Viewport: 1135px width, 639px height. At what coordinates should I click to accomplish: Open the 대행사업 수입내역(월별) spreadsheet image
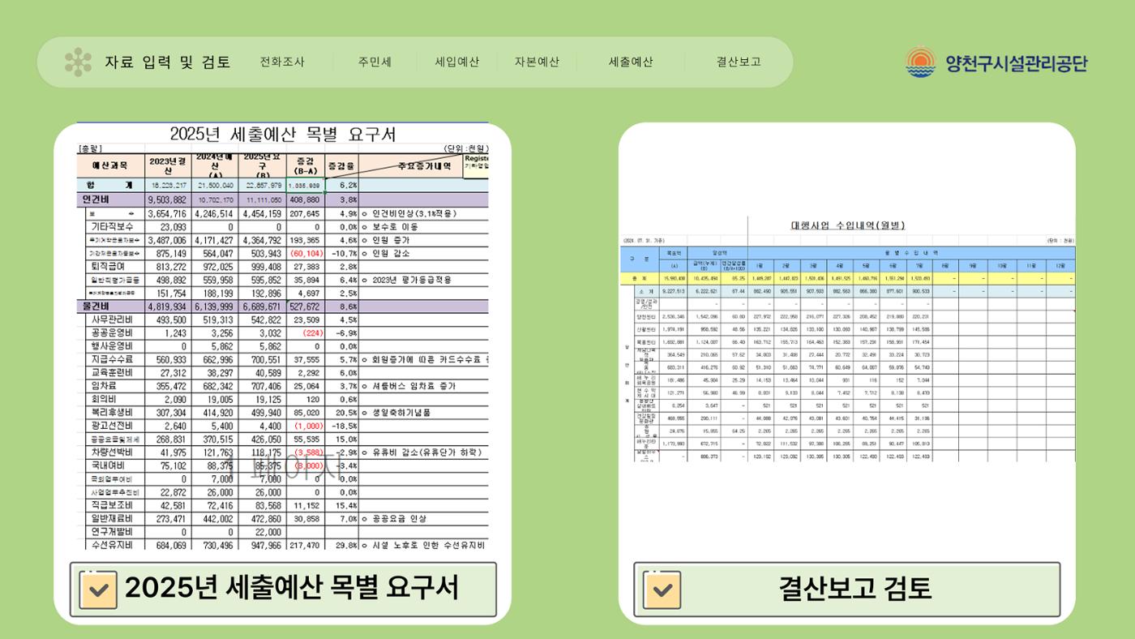click(847, 339)
